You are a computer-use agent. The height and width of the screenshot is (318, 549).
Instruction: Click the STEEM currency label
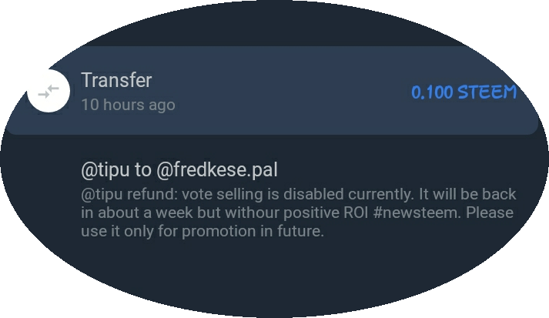pos(487,92)
